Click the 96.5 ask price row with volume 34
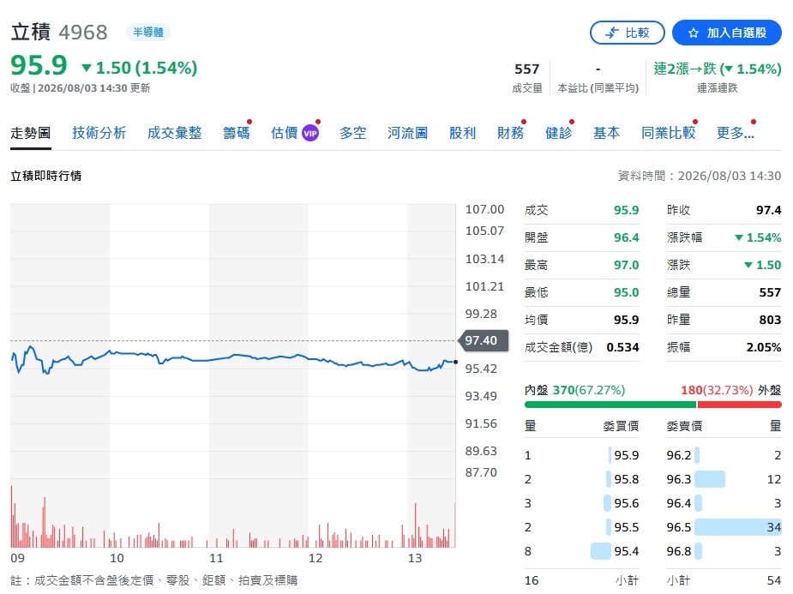The width and height of the screenshot is (793, 594). (x=724, y=527)
